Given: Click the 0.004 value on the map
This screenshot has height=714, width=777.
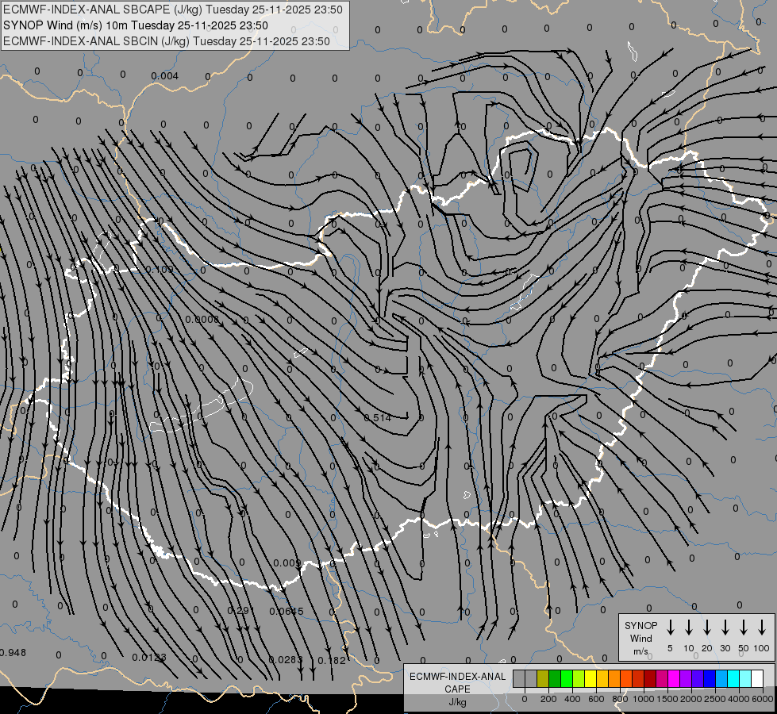Looking at the screenshot, I should pos(164,76).
